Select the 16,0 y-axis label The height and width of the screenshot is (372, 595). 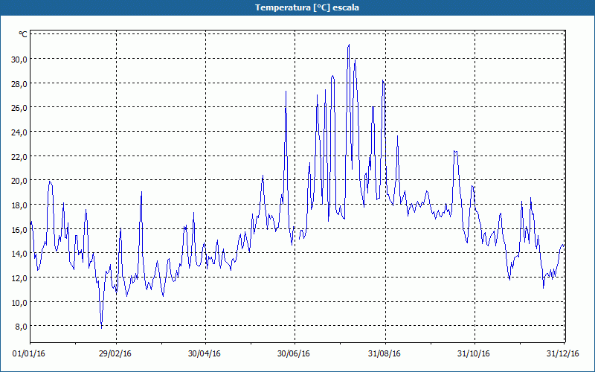pyautogui.click(x=19, y=230)
